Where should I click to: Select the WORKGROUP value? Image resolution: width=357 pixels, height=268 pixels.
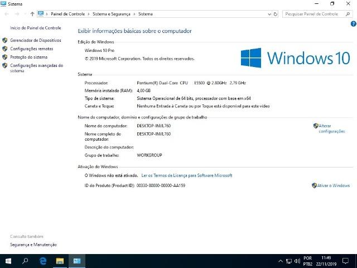point(149,155)
